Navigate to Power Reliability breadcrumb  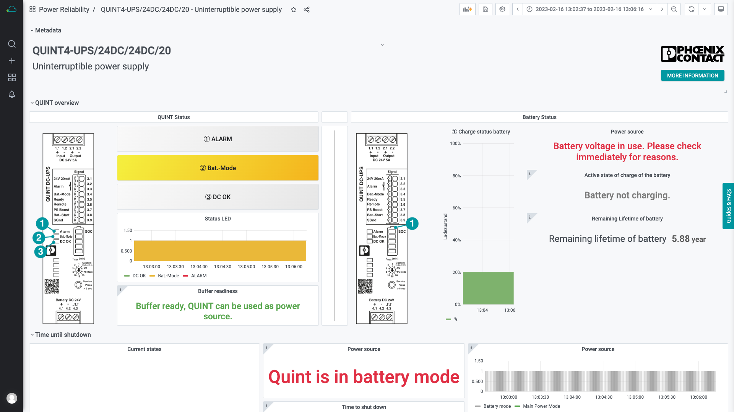[64, 10]
